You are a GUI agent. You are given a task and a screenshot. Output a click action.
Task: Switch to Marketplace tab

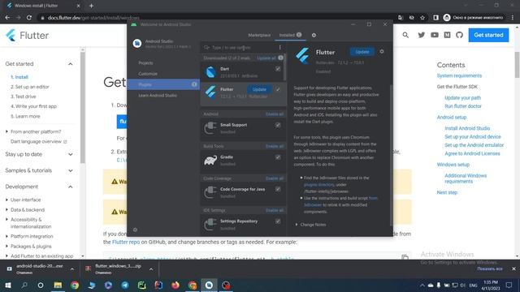259,35
